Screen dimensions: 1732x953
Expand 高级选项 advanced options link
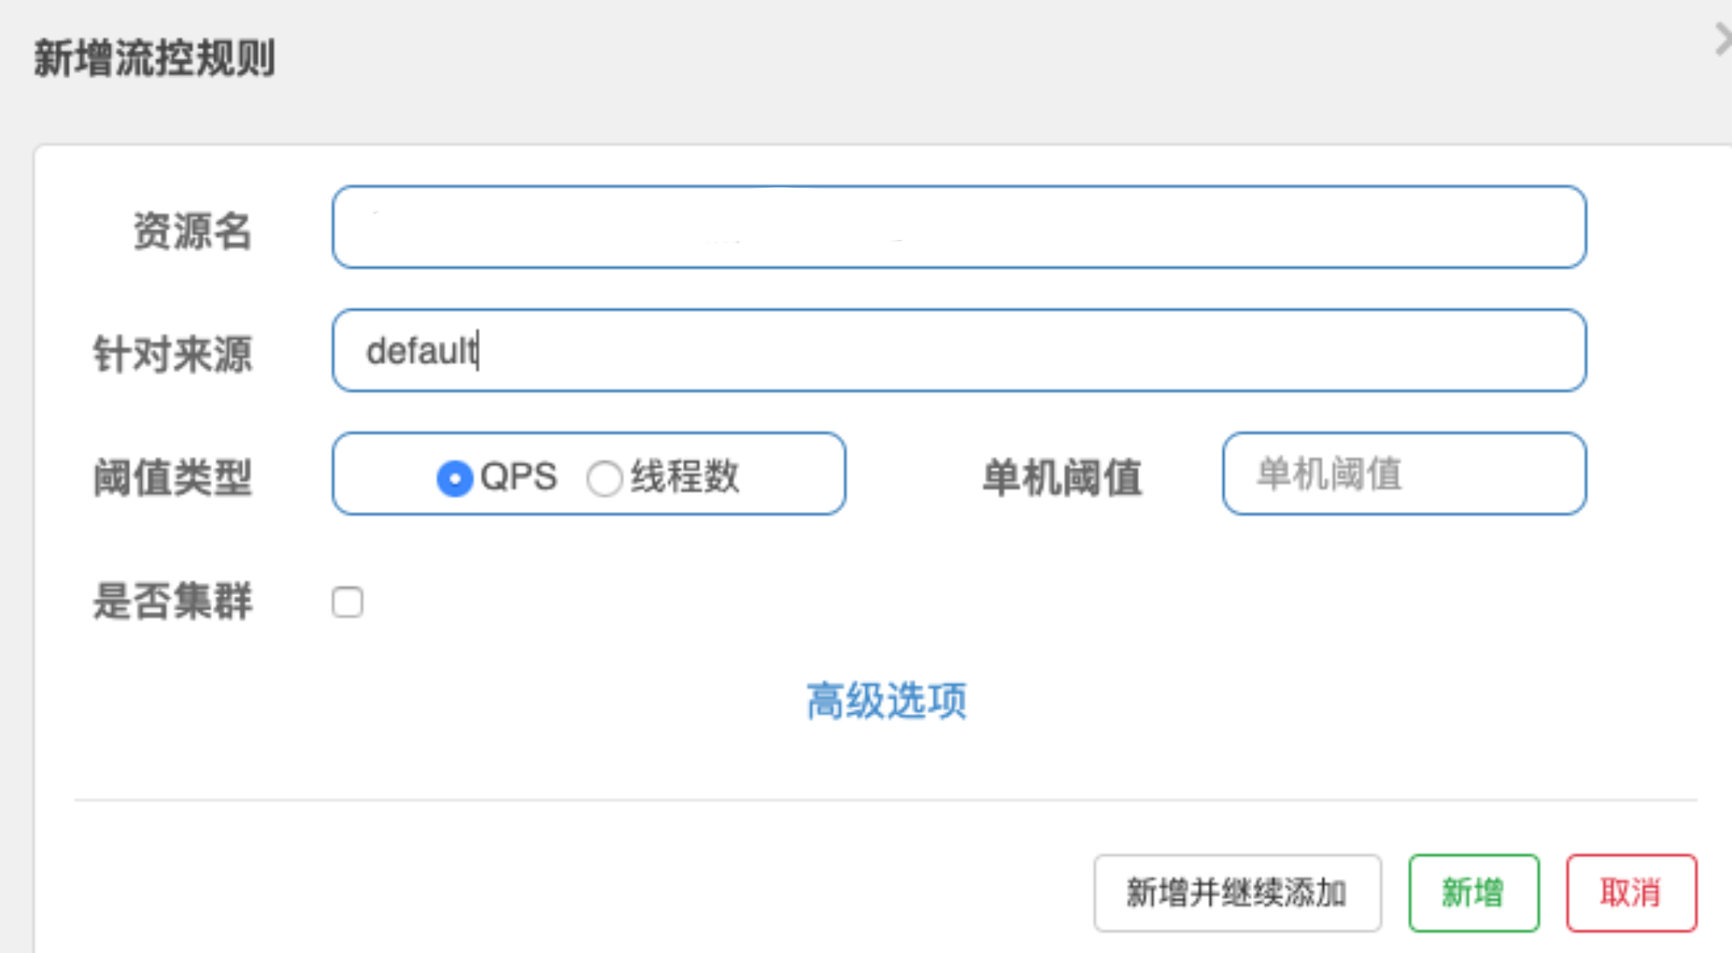point(886,701)
